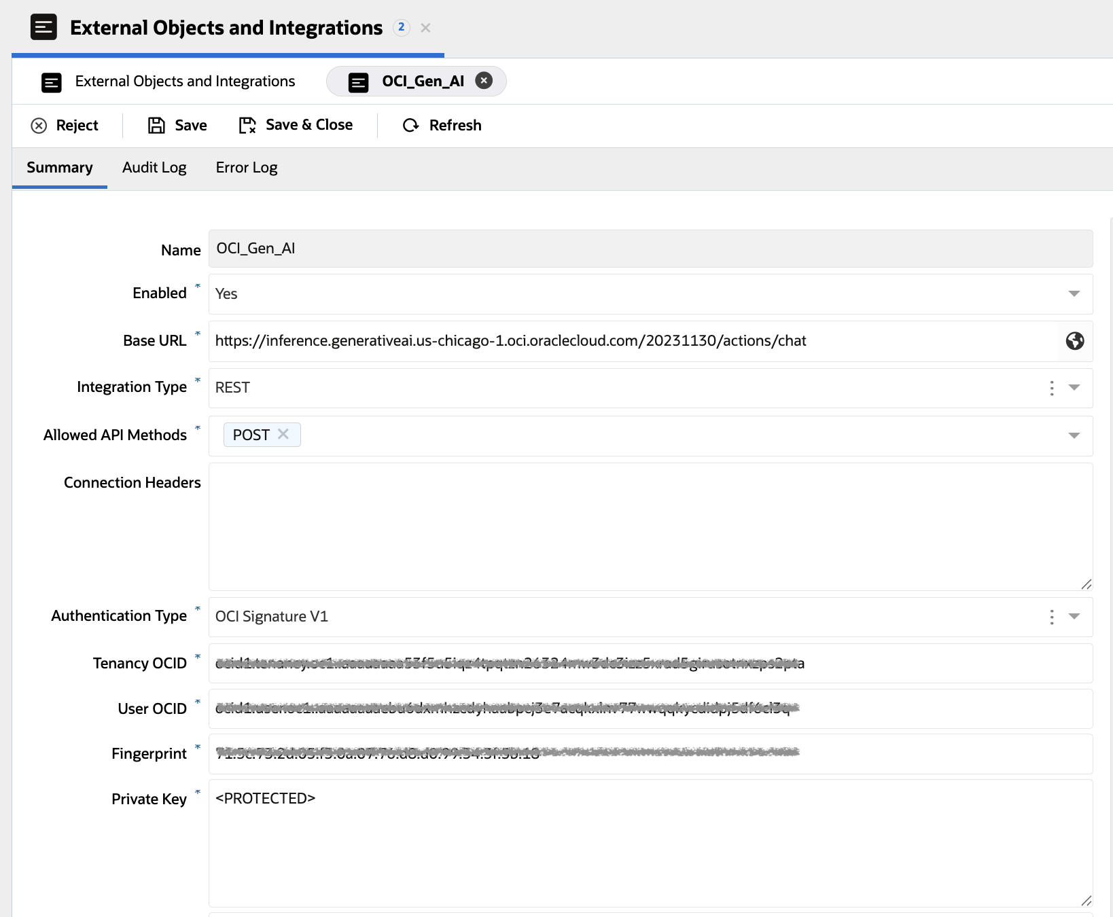The image size is (1113, 917).
Task: Click the list icon beside External Objects breadcrumb
Action: click(52, 82)
